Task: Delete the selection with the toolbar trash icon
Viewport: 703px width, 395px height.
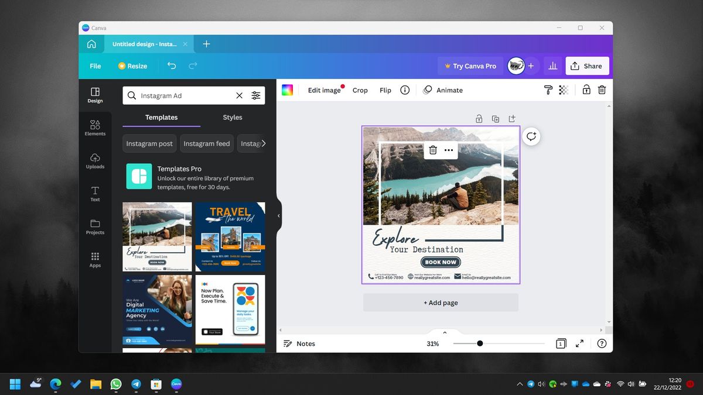Action: pyautogui.click(x=602, y=90)
